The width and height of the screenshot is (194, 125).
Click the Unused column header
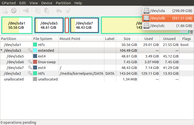[x=169, y=39]
